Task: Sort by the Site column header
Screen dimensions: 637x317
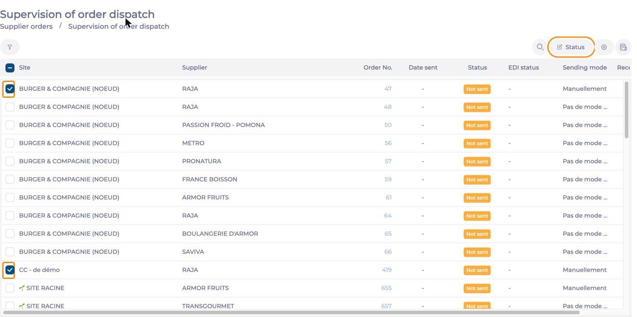Action: tap(24, 67)
